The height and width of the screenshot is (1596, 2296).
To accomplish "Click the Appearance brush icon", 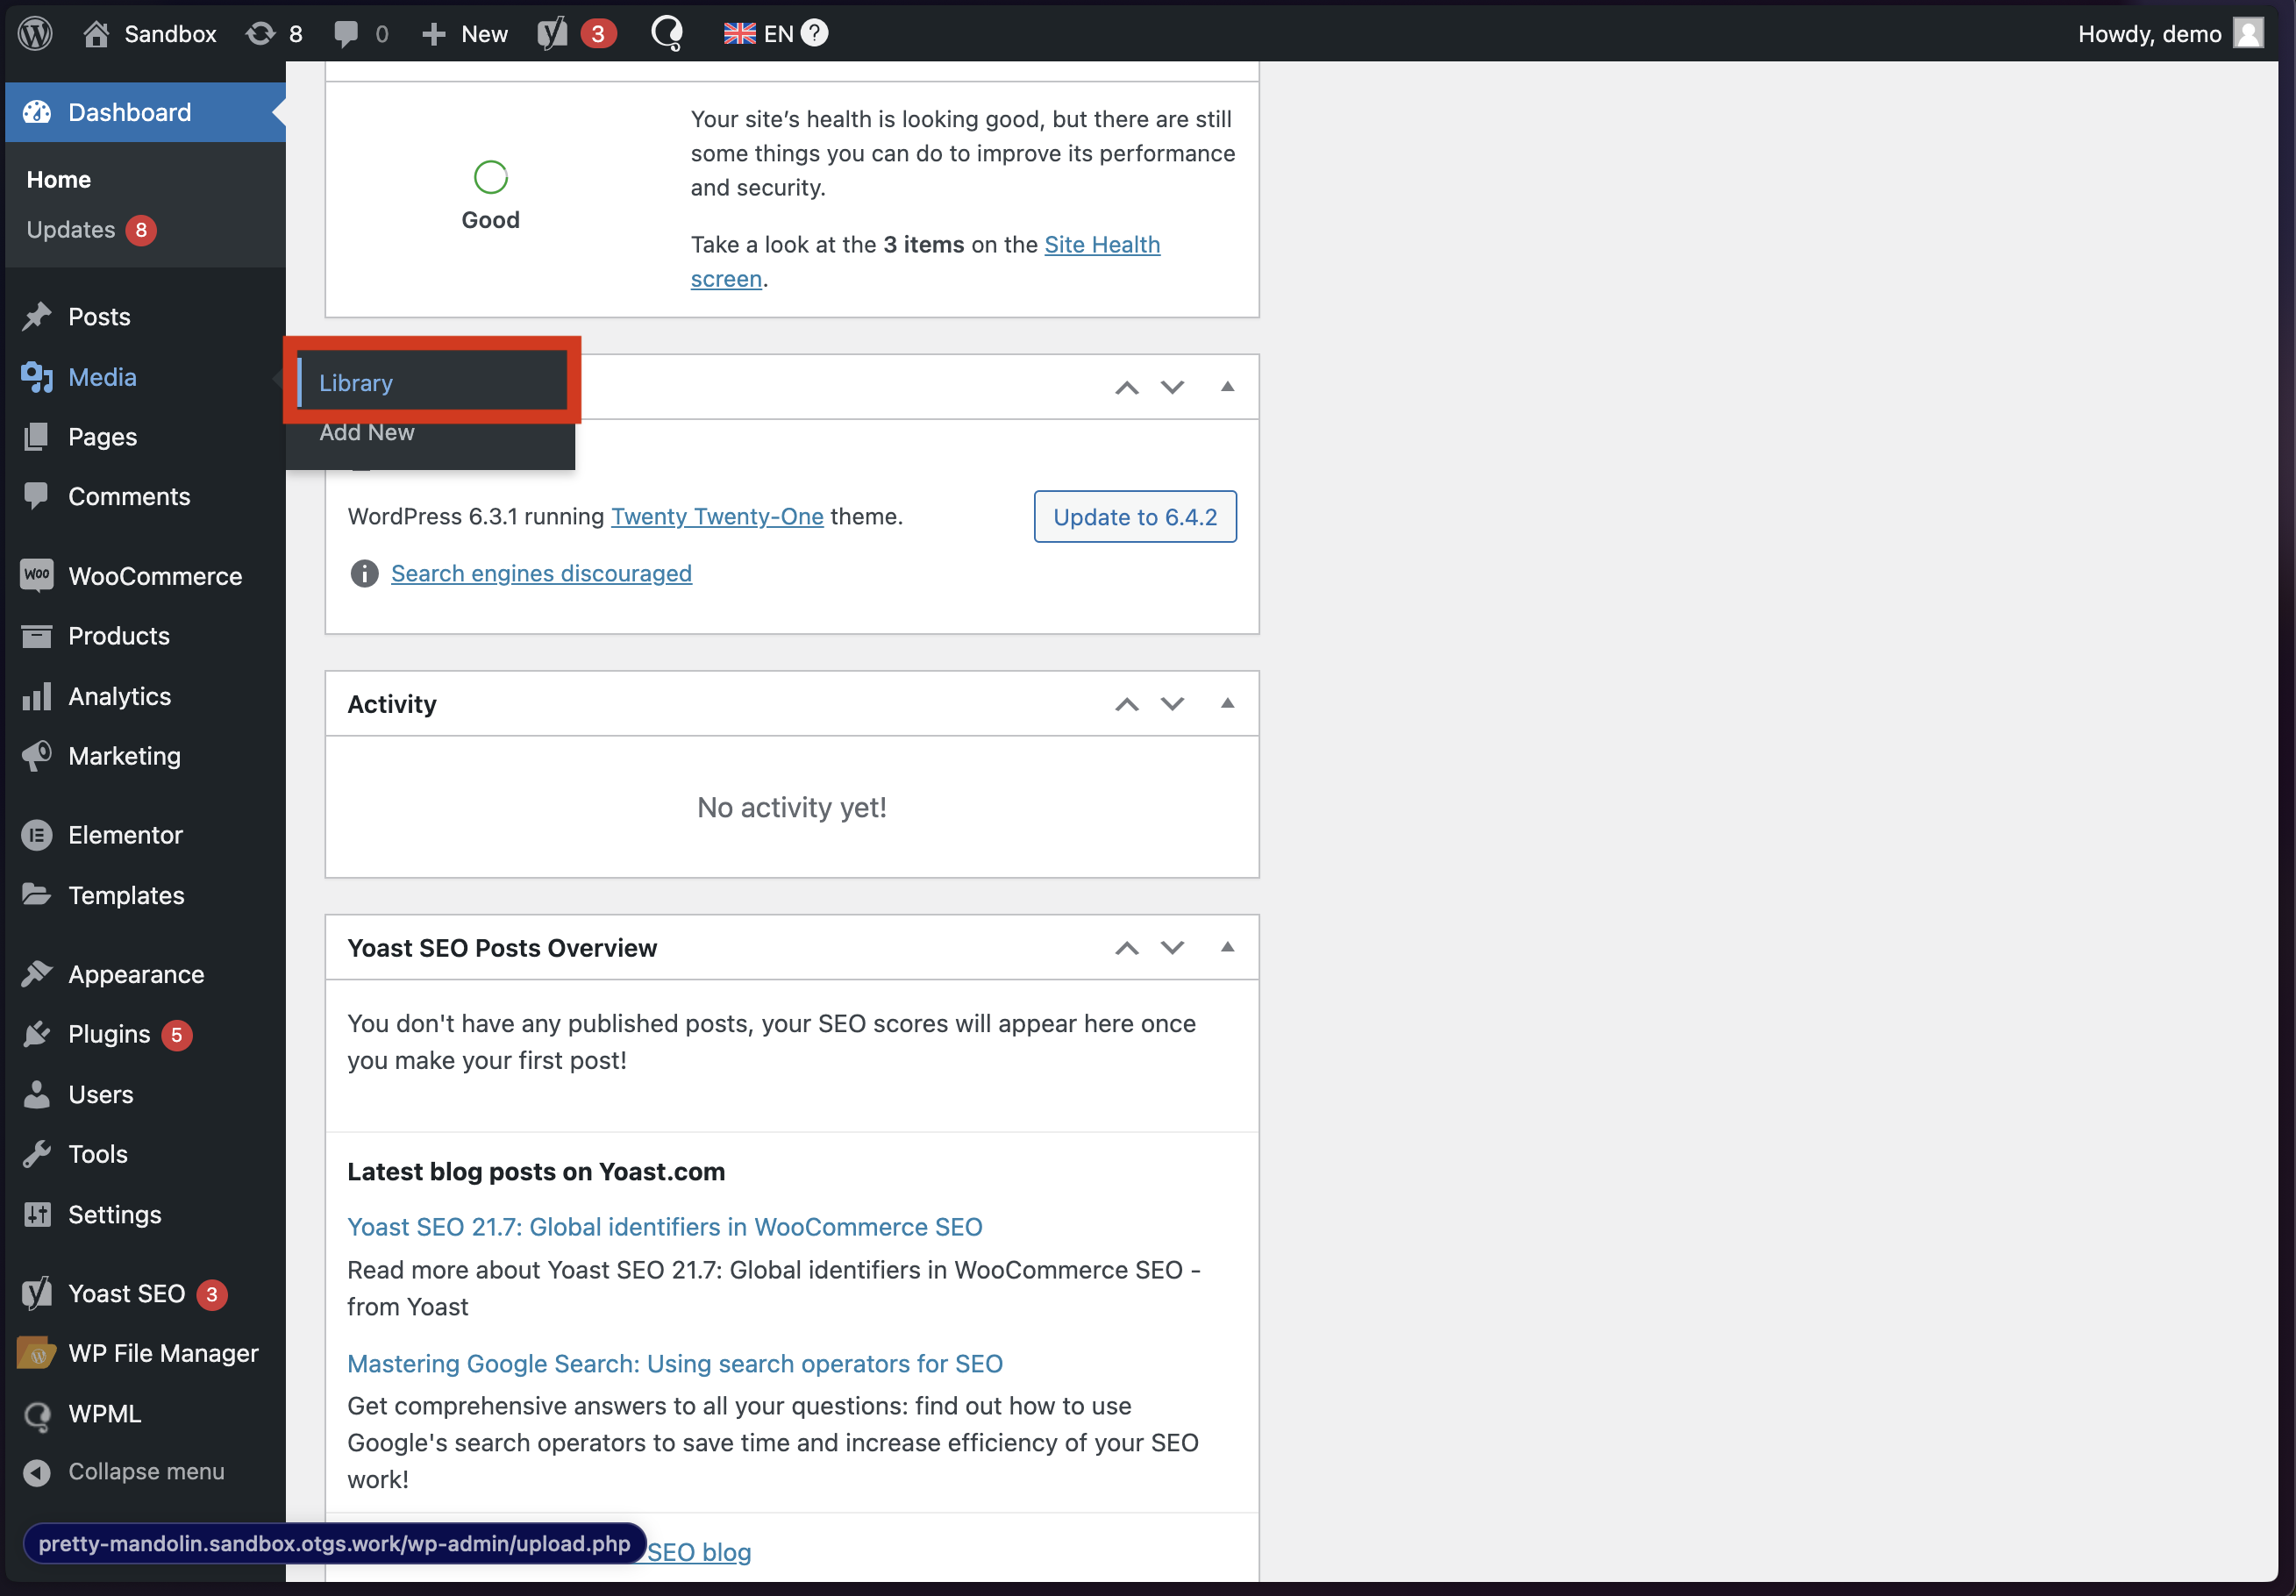I will 37,974.
